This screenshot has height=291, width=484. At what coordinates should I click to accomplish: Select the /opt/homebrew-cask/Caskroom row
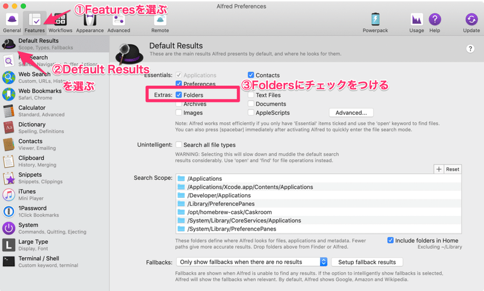coord(319,212)
